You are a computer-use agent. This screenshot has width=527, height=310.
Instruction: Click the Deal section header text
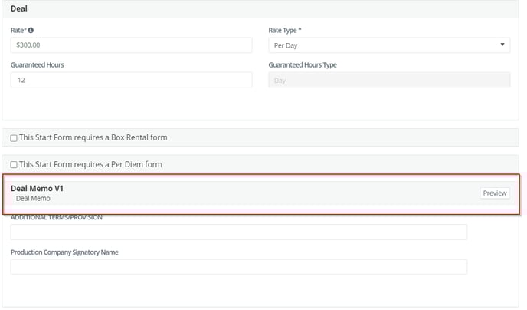(19, 8)
